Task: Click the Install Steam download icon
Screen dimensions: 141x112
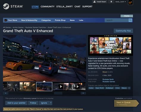Action: coord(95,1)
